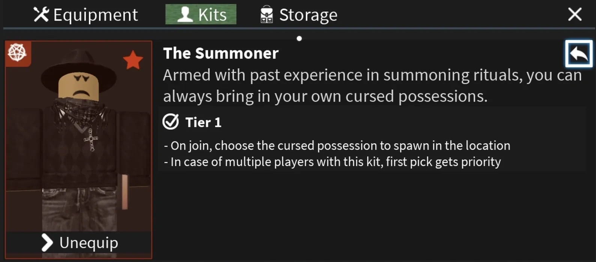
Task: Toggle the Tier 1 checkmark
Action: point(171,122)
